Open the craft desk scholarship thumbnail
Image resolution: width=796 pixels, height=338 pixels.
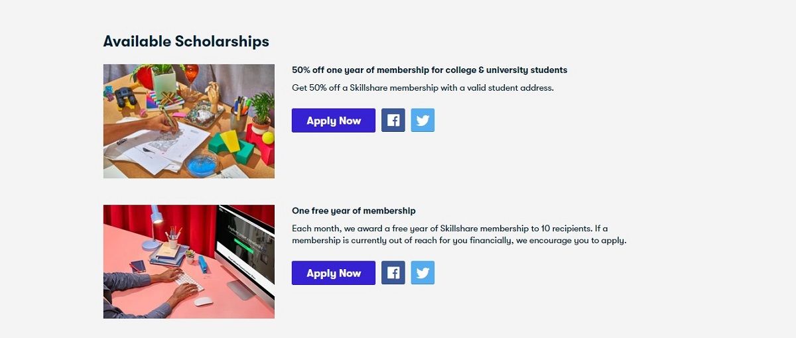189,121
